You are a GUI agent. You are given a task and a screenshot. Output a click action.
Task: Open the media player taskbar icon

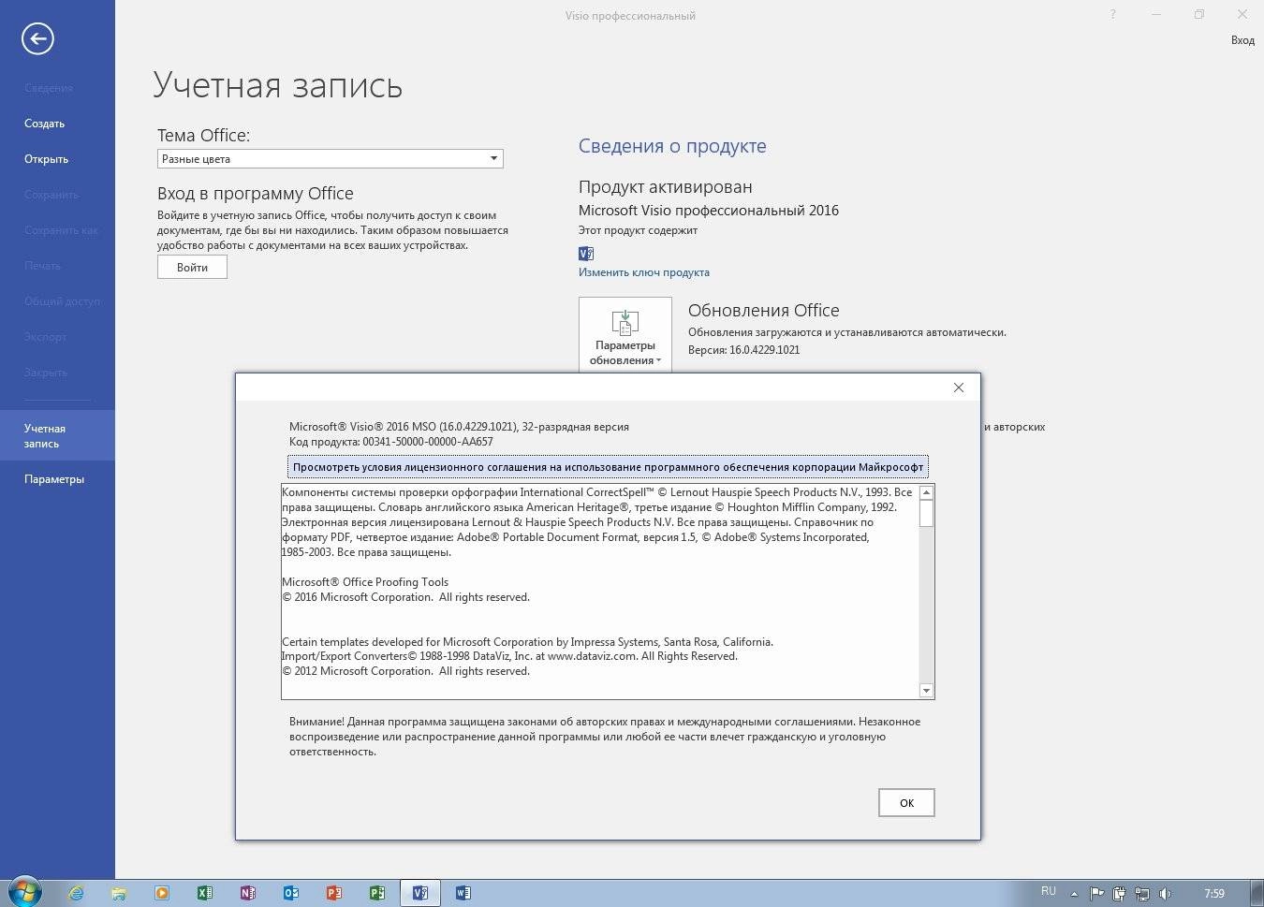point(162,893)
